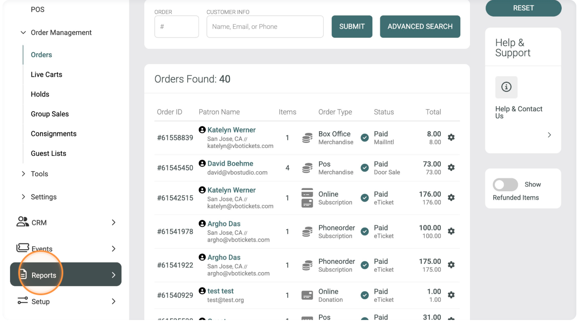Expand the Tools section

(23, 174)
